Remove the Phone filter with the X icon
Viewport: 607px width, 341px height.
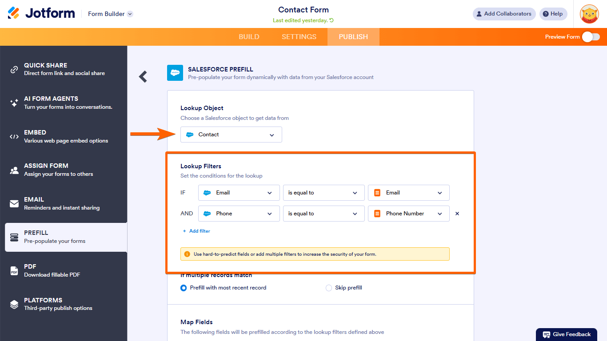pos(457,214)
